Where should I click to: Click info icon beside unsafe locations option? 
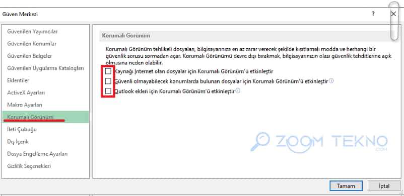[x=331, y=81]
